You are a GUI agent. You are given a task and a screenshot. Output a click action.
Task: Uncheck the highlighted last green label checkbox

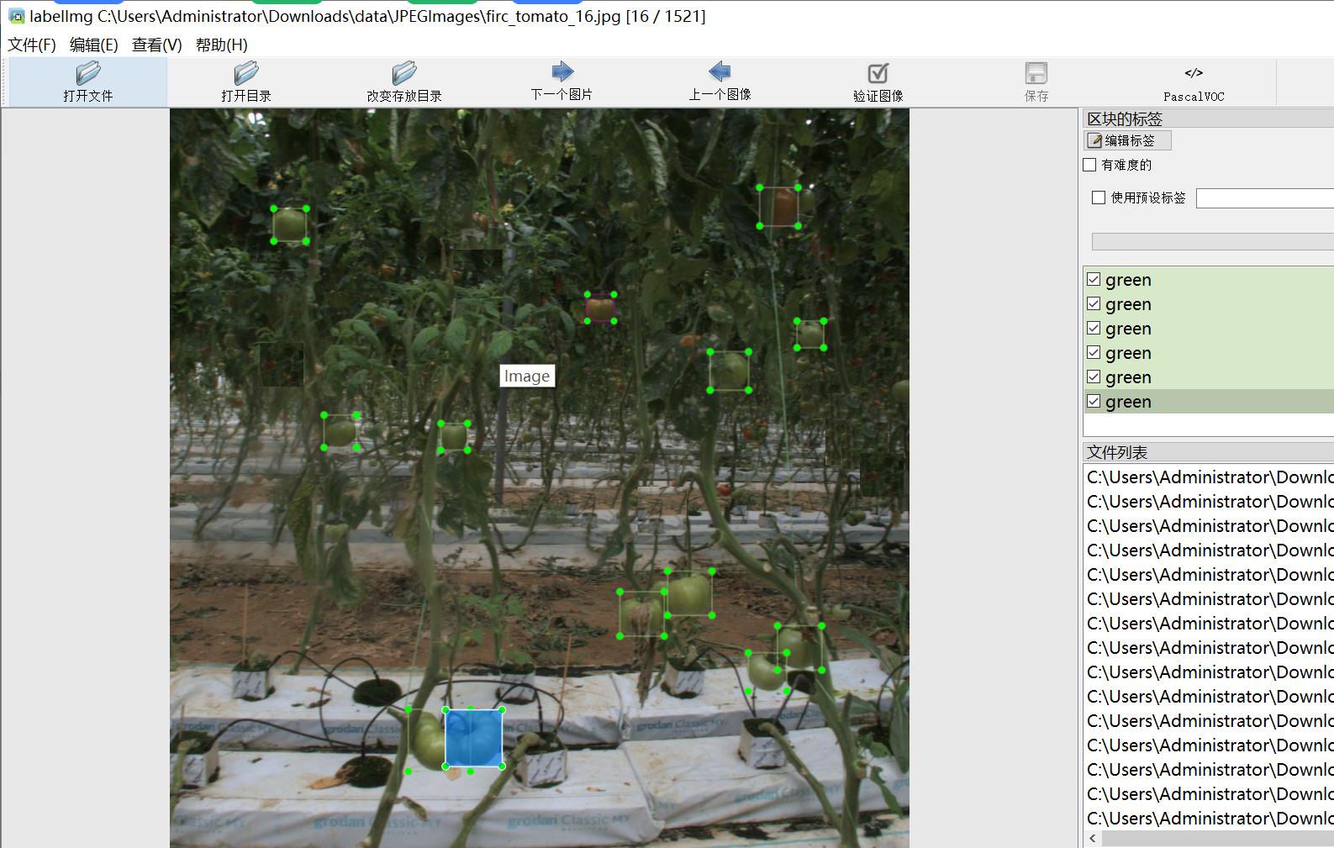[1094, 401]
